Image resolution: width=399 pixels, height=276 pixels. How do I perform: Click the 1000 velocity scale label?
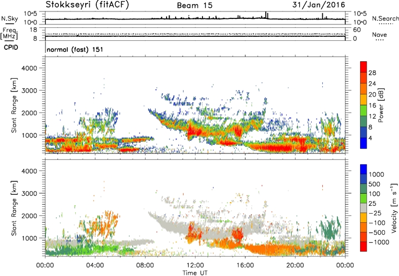[x=376, y=174]
